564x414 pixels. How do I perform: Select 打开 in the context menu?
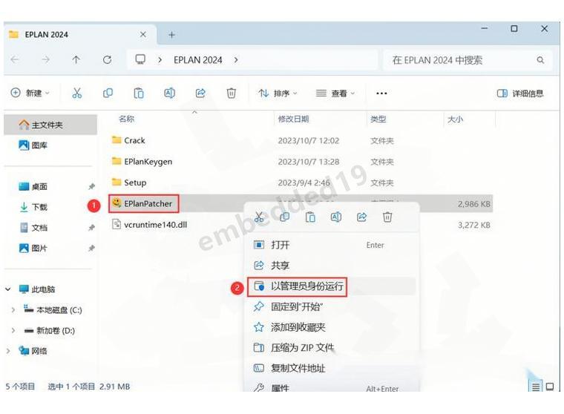[x=332, y=245]
